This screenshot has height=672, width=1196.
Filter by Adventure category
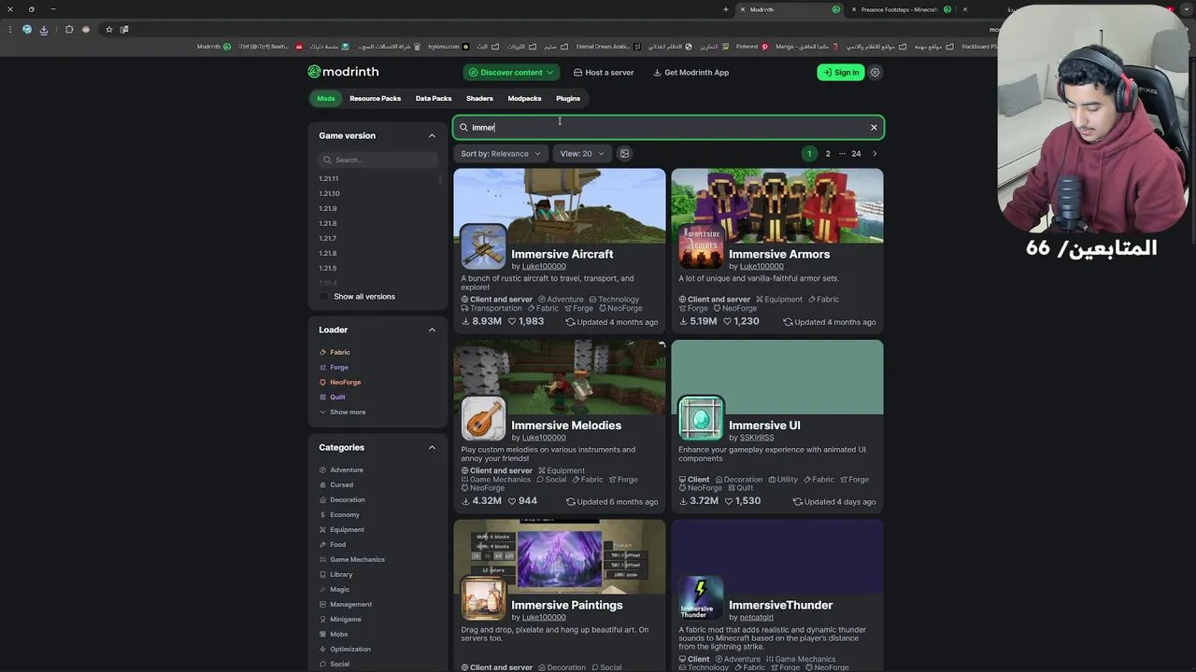341,469
